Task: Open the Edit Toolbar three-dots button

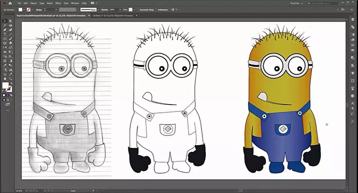Action: tap(7, 110)
